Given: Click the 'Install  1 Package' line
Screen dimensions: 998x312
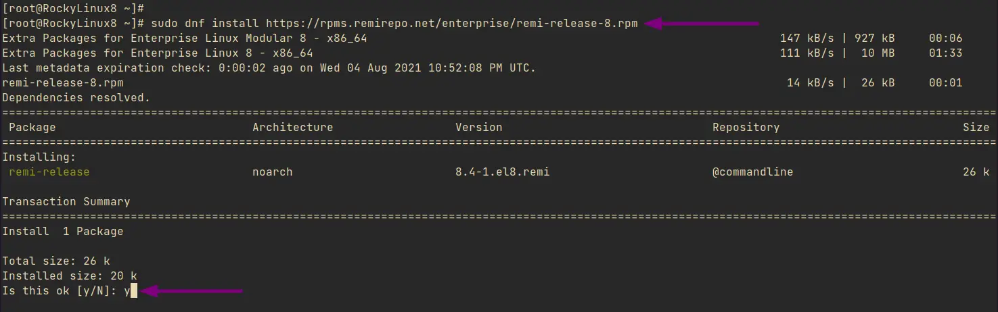Looking at the screenshot, I should pos(63,232).
